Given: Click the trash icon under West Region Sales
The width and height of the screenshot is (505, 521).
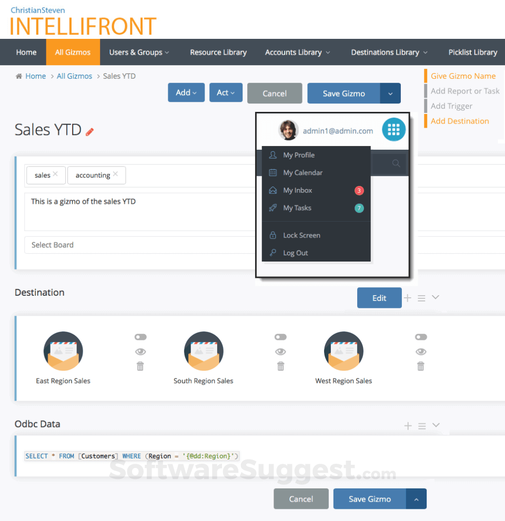Looking at the screenshot, I should [421, 366].
